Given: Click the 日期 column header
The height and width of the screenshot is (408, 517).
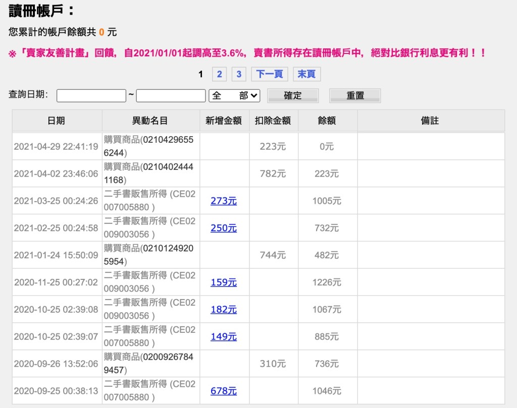Looking at the screenshot, I should point(56,121).
